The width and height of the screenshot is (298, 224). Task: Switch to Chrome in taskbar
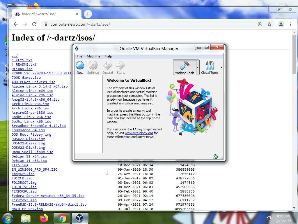tap(62, 218)
